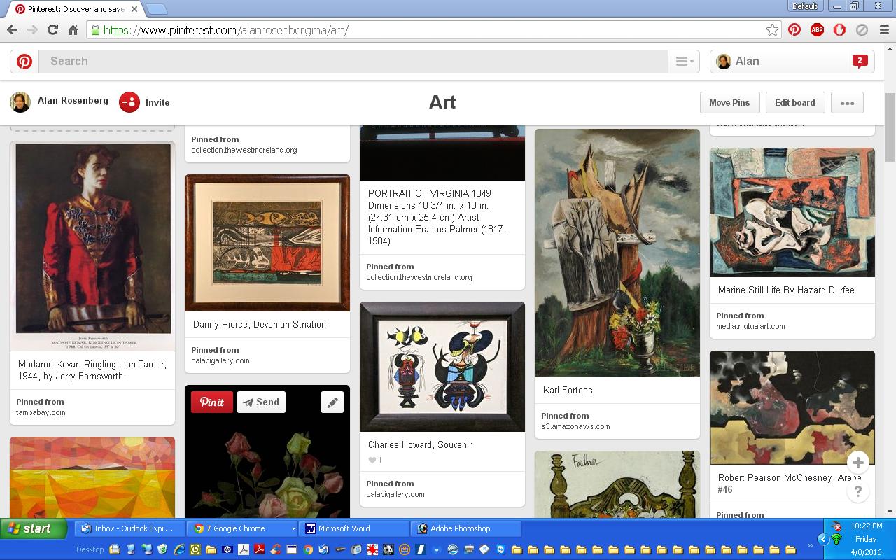Open a new browser tab
The height and width of the screenshot is (560, 896).
point(156,9)
